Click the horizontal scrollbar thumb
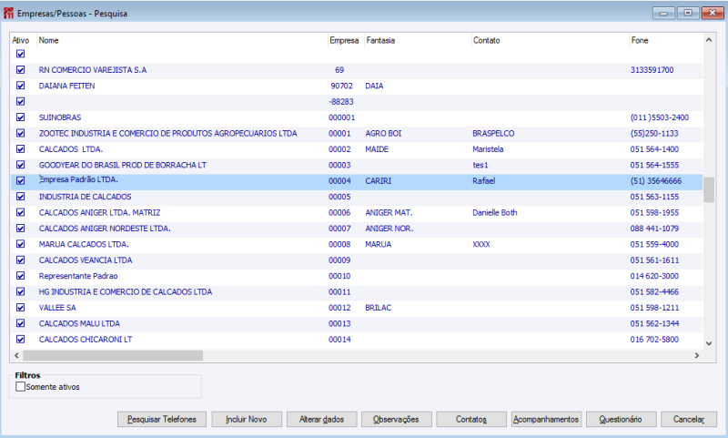Screen dimensions: 728x438 pos(113,355)
